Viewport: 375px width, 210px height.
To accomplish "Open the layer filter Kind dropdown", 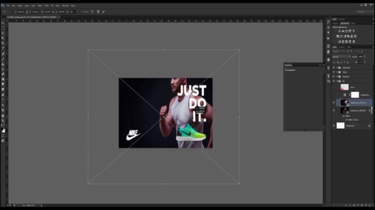I will pos(339,51).
